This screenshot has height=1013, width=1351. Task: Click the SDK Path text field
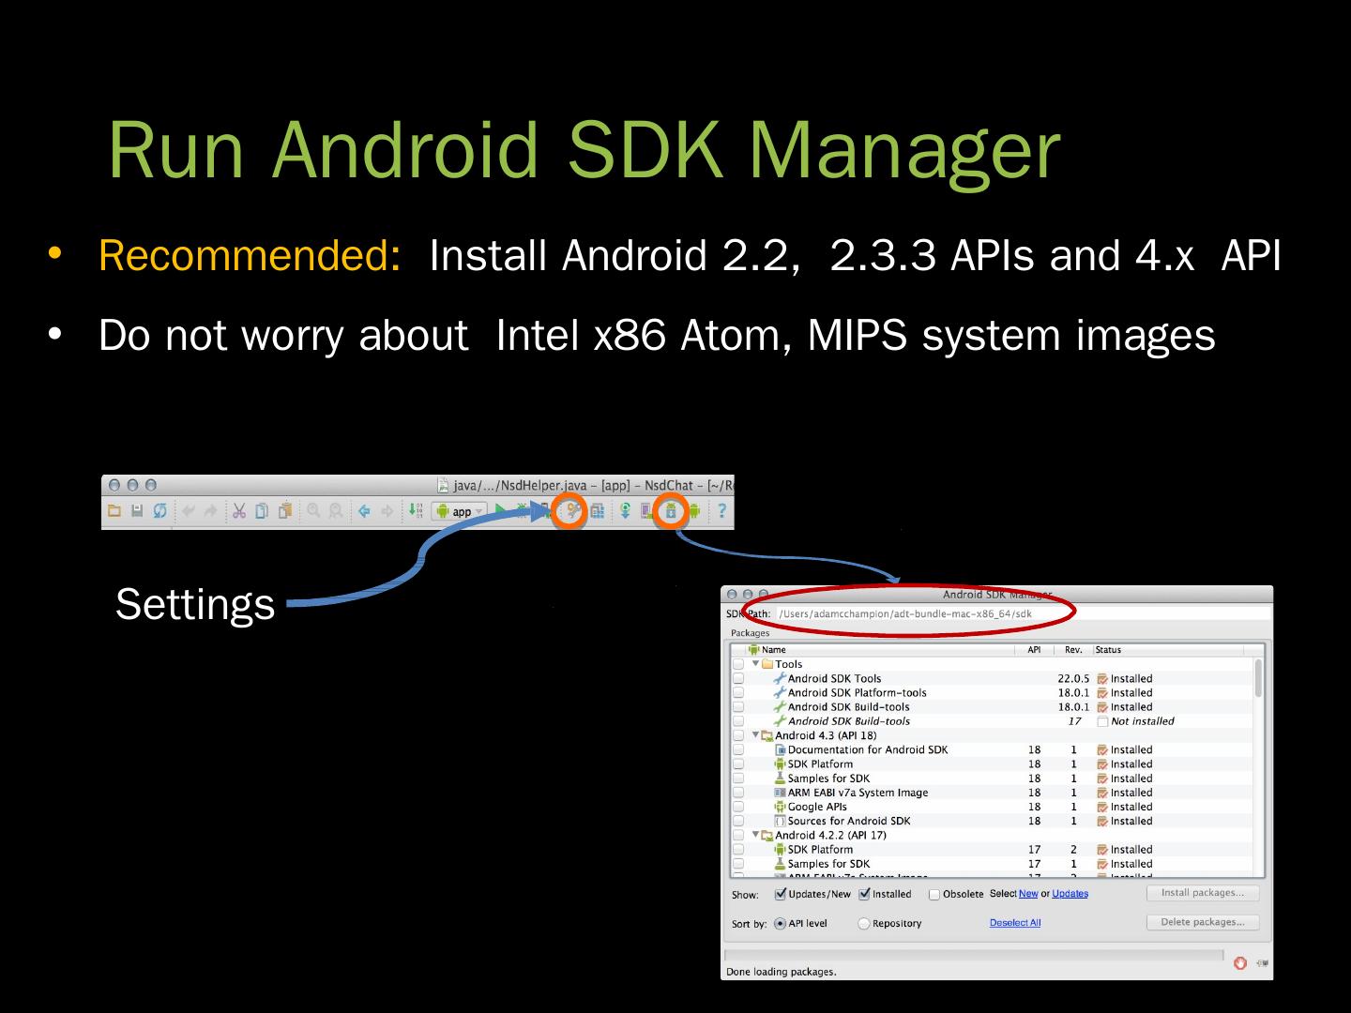[x=1023, y=614]
